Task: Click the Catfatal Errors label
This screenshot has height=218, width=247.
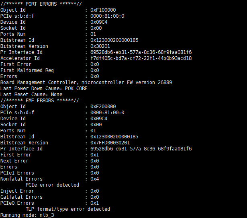Action: [x=21, y=197]
